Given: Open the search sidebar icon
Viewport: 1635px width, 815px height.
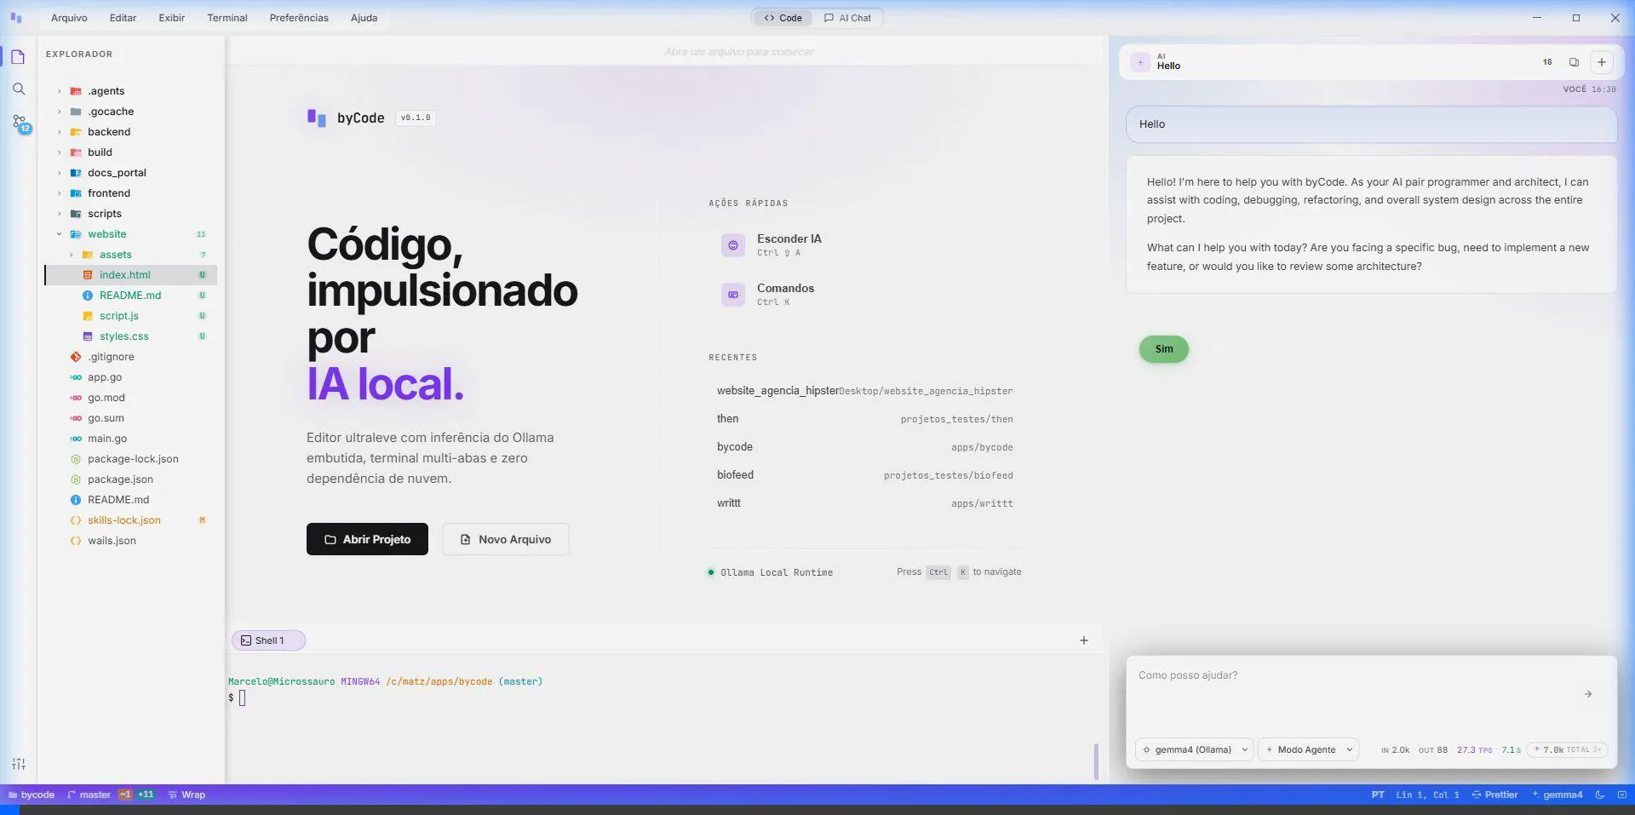Looking at the screenshot, I should point(19,89).
